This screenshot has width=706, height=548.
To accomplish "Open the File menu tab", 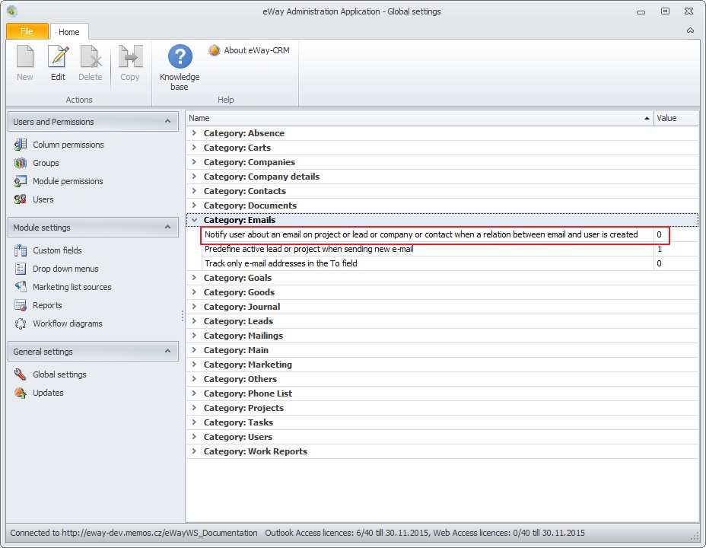I will (x=27, y=31).
